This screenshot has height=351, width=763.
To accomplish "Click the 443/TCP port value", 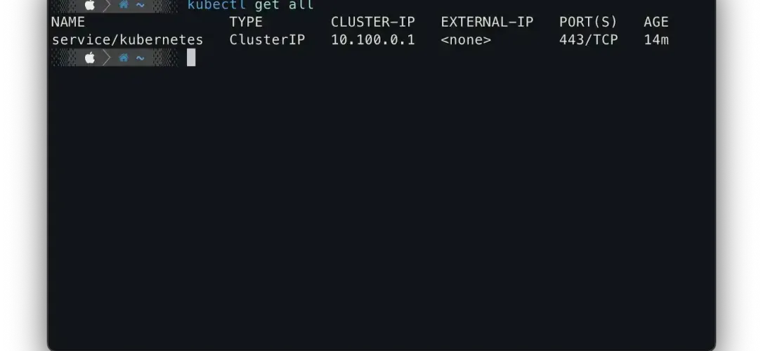I will (x=588, y=40).
